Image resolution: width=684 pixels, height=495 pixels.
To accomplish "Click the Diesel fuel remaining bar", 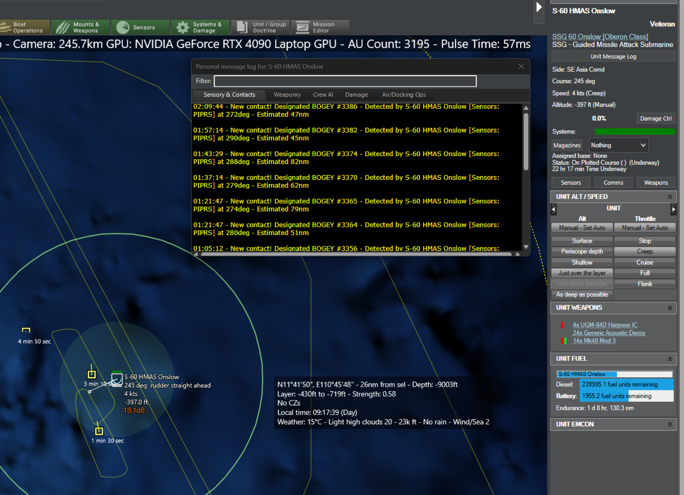I will coord(626,384).
